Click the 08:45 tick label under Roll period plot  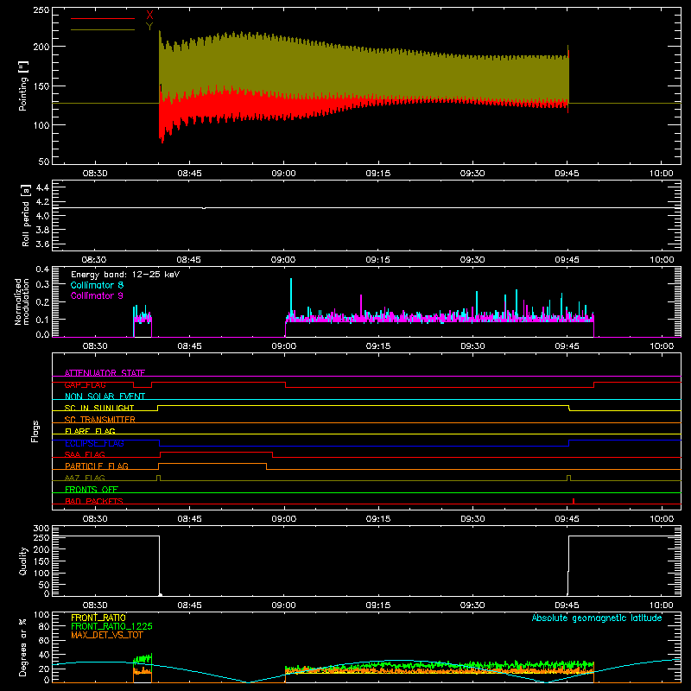pyautogui.click(x=189, y=260)
